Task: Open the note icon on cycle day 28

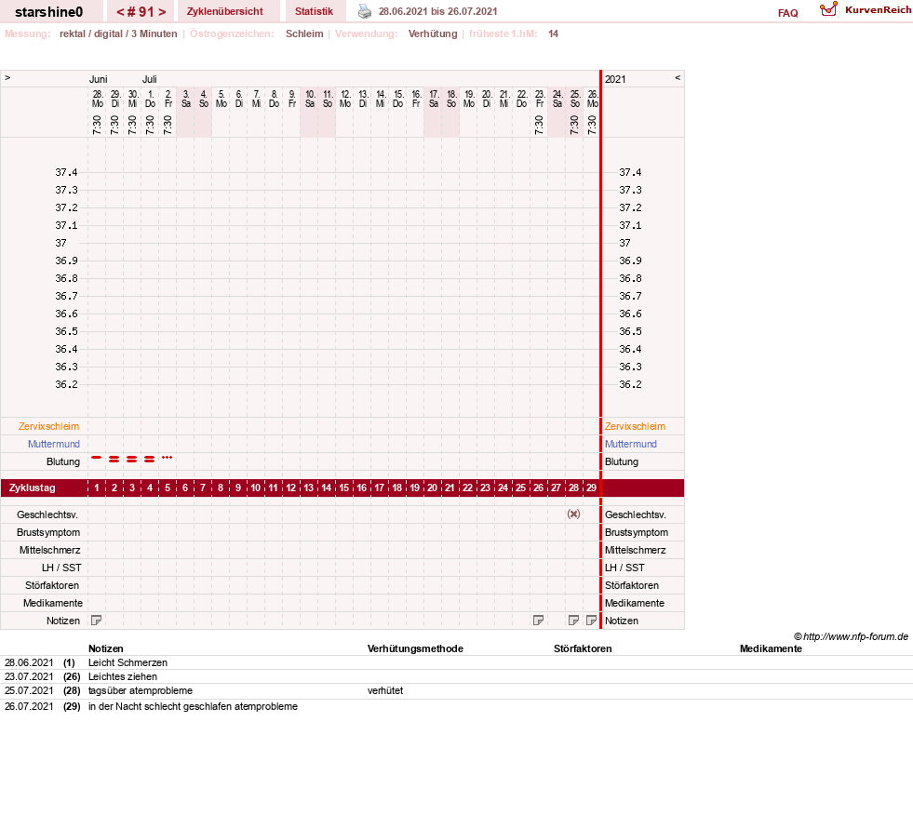Action: click(573, 621)
